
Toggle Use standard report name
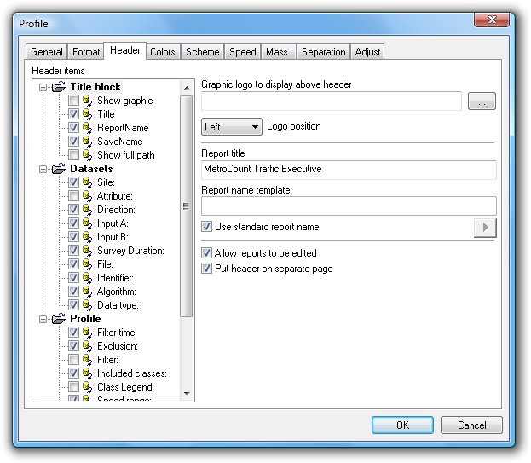(206, 226)
